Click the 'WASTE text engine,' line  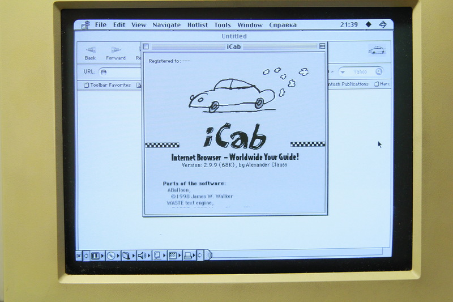(190, 203)
